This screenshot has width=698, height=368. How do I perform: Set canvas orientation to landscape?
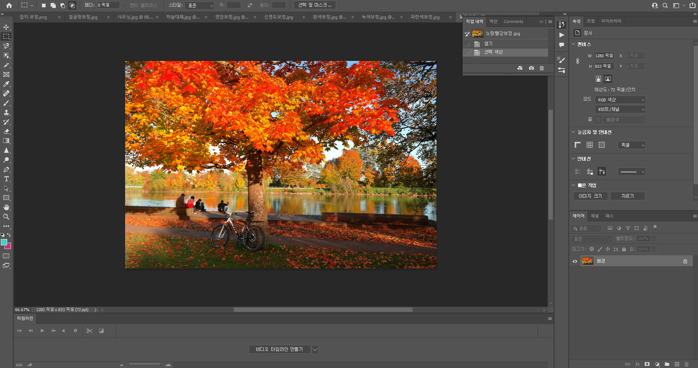click(608, 79)
